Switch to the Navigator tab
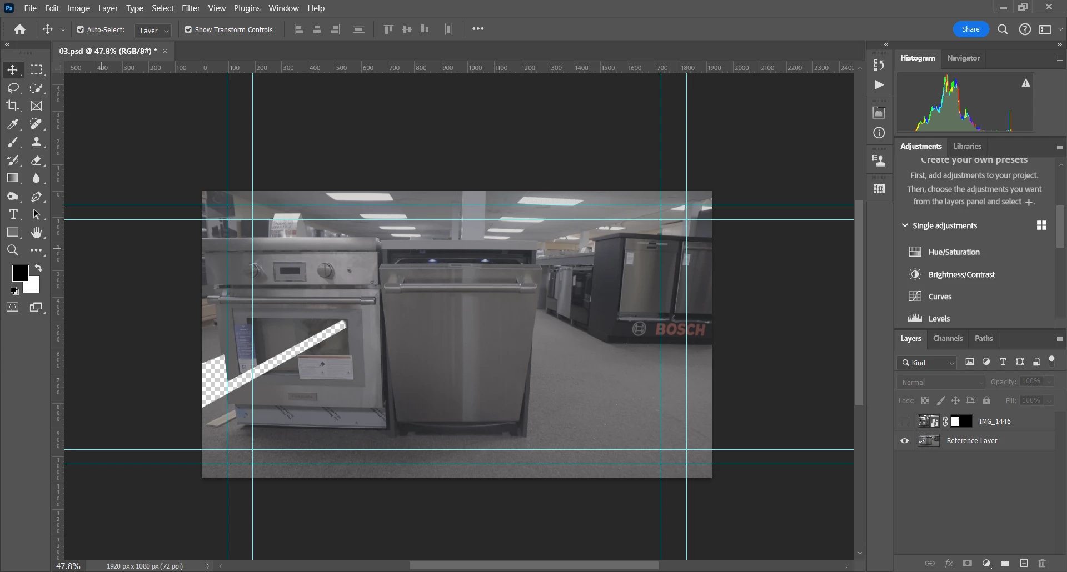The width and height of the screenshot is (1067, 572). (963, 58)
